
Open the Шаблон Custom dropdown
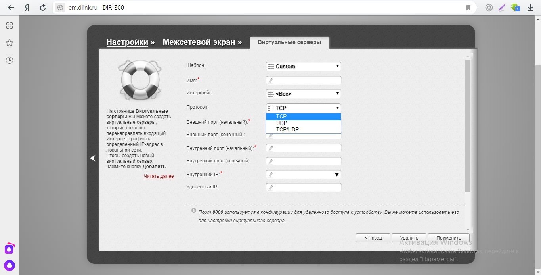tap(303, 67)
